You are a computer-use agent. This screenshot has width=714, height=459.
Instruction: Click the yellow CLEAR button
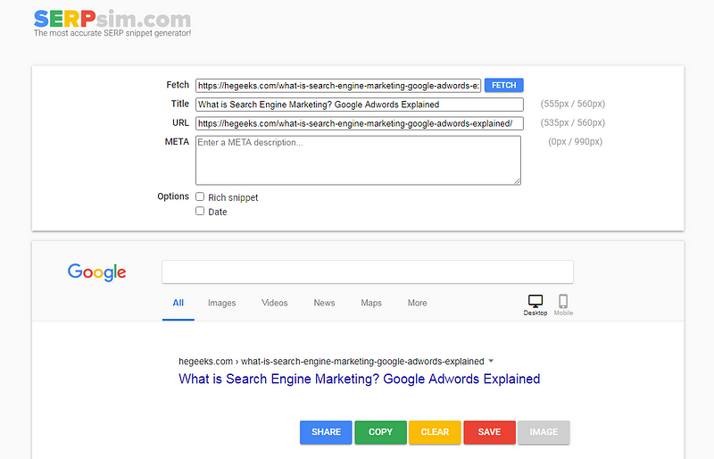[x=435, y=432]
